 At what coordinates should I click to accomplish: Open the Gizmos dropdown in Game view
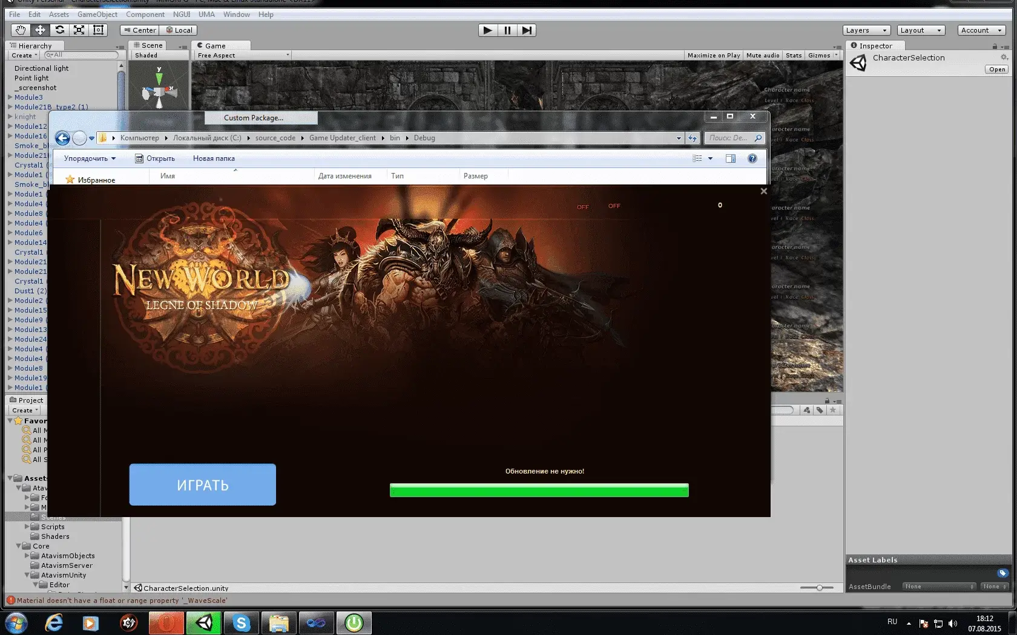pos(823,55)
